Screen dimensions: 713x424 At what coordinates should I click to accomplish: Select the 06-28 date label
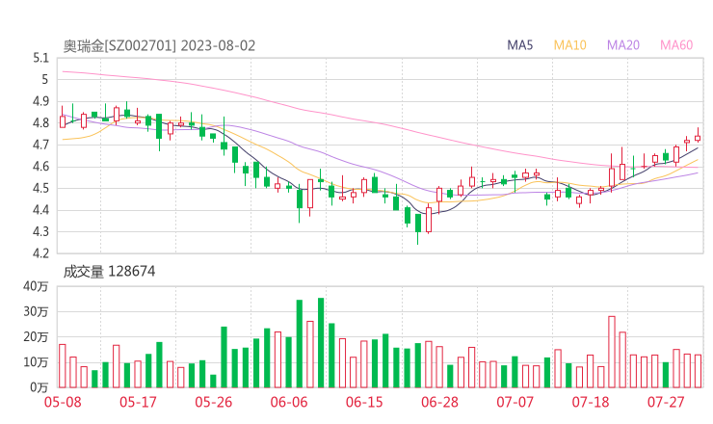click(439, 402)
